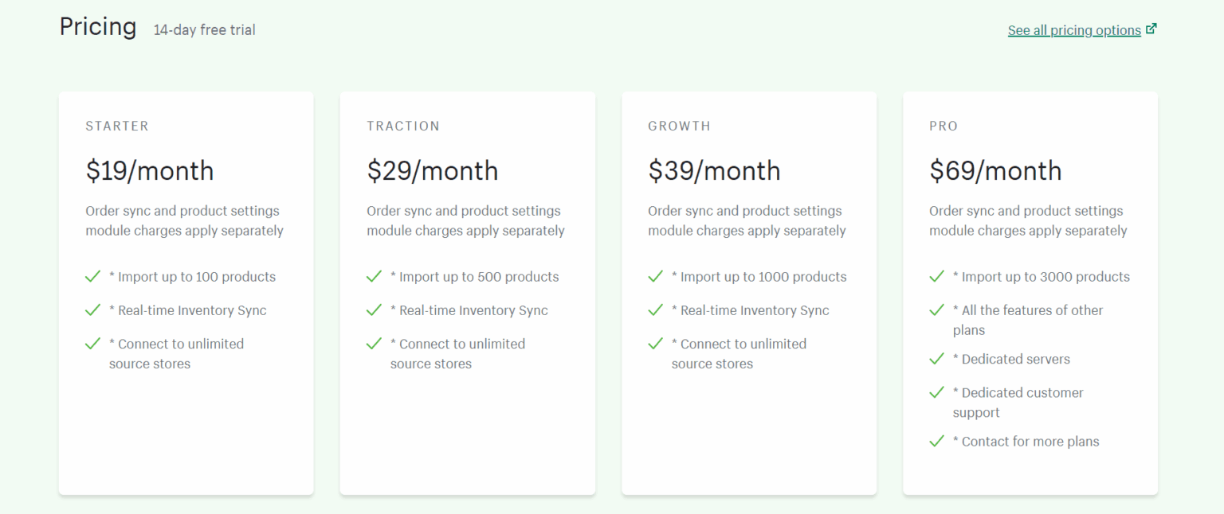Click the 14-day free trial label
The width and height of the screenshot is (1224, 514).
(x=204, y=29)
